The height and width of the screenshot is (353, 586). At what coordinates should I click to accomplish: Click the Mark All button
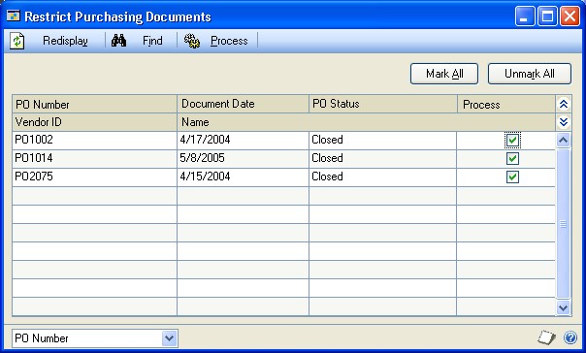click(444, 74)
